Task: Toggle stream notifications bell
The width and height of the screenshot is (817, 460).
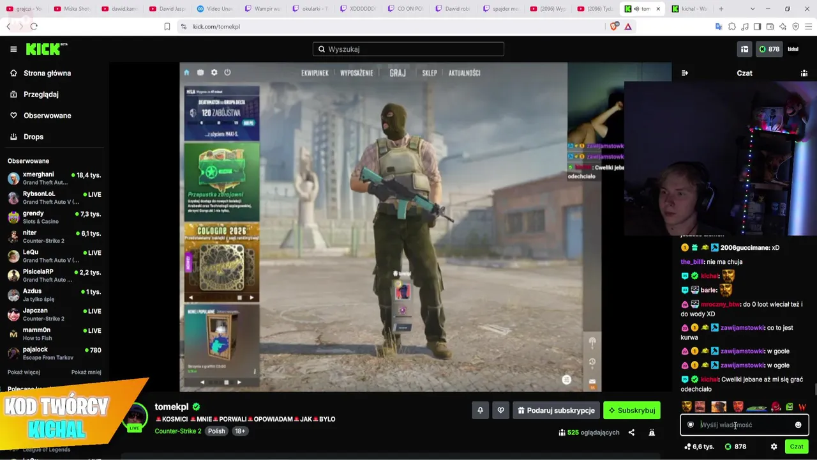Action: pyautogui.click(x=480, y=410)
